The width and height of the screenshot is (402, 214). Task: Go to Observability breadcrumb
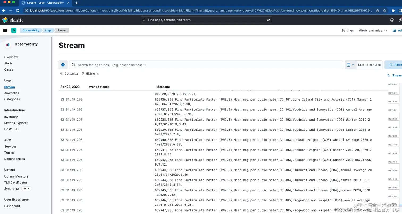point(31,30)
